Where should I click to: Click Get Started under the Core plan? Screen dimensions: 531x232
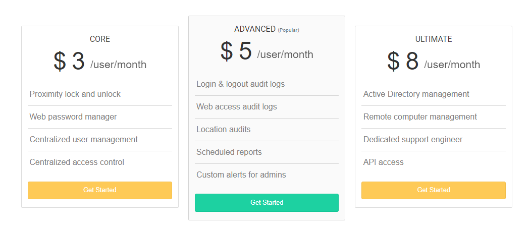100,190
